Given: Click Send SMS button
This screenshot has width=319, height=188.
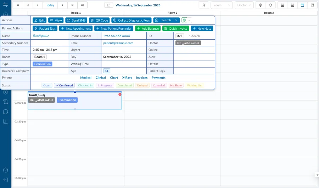Looking at the screenshot, I should (76, 20).
